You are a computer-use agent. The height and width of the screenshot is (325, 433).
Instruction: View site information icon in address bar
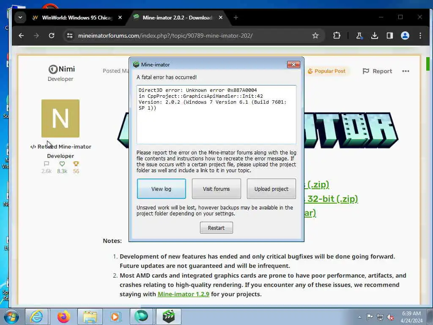point(70,36)
